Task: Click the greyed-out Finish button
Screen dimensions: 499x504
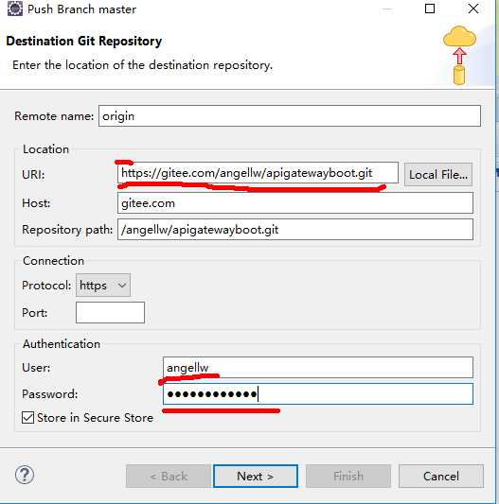Action: pos(348,476)
